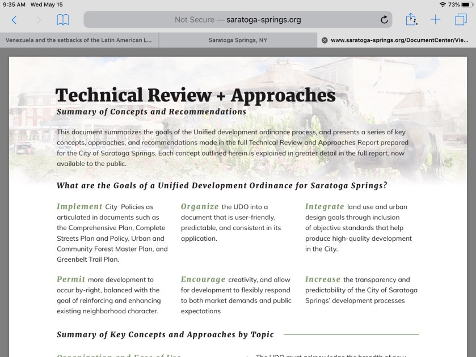Click the green Implement heading
The height and width of the screenshot is (357, 476).
[79, 207]
